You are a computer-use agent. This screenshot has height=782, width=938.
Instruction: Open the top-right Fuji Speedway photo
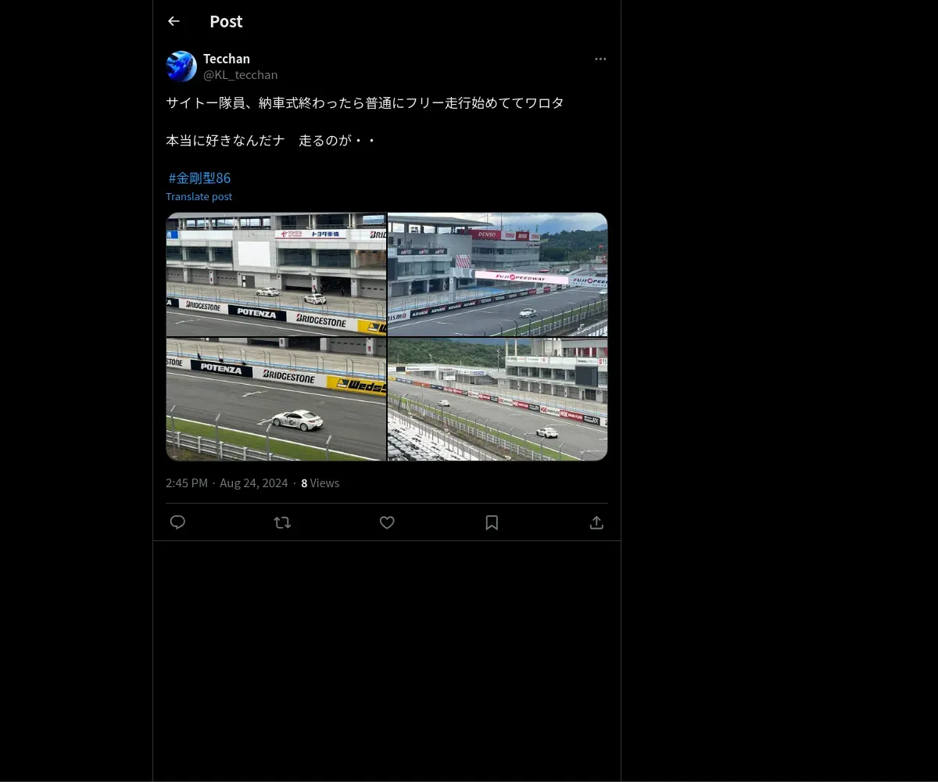coord(498,274)
